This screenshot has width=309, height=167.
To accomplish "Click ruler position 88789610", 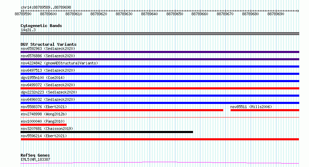I will pyautogui.click(x=74, y=14).
